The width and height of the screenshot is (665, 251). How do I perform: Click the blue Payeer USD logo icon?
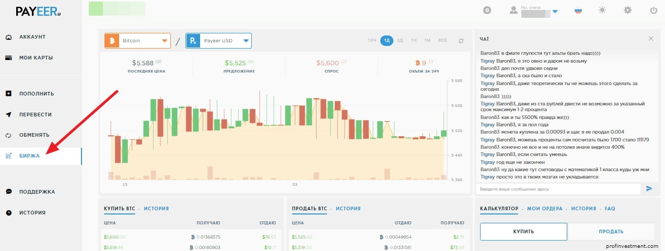193,41
